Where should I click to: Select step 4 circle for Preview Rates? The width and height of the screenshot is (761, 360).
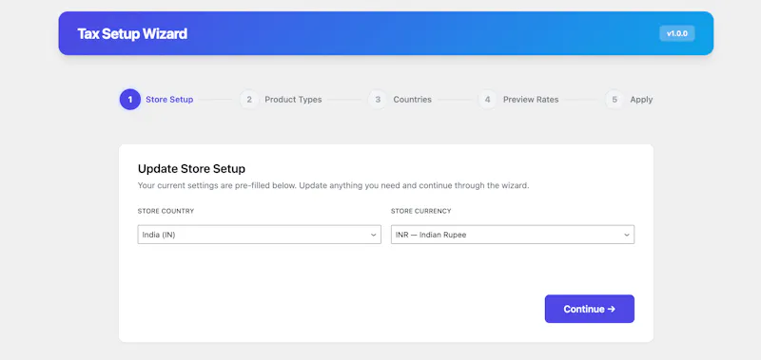coord(487,100)
